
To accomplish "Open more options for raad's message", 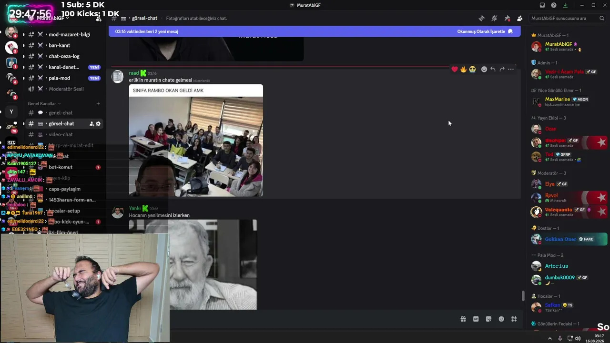I will [x=511, y=69].
